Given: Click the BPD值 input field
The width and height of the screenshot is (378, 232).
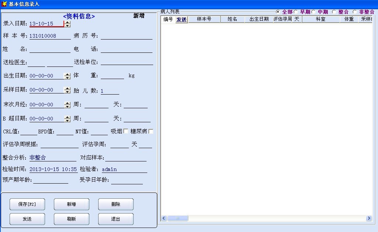Looking at the screenshot, I should (x=65, y=132).
